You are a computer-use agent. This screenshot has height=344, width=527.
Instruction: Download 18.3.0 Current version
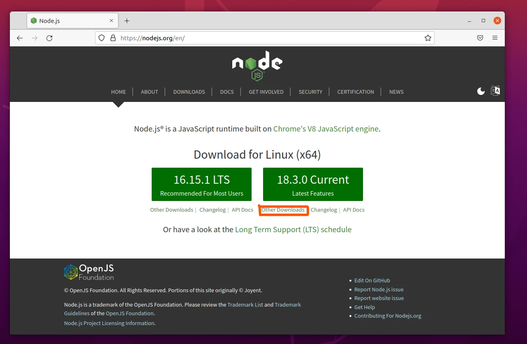(313, 184)
